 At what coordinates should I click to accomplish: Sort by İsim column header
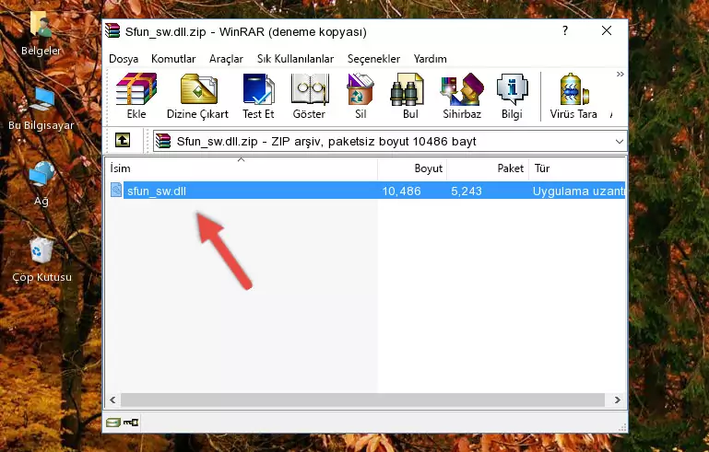point(242,168)
